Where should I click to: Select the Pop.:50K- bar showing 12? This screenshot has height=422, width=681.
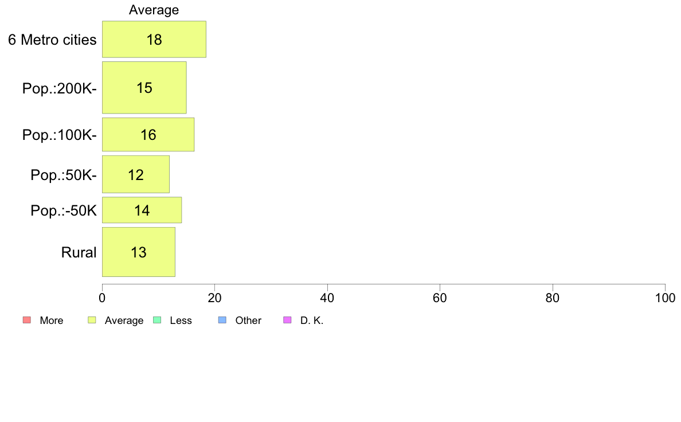(x=136, y=174)
